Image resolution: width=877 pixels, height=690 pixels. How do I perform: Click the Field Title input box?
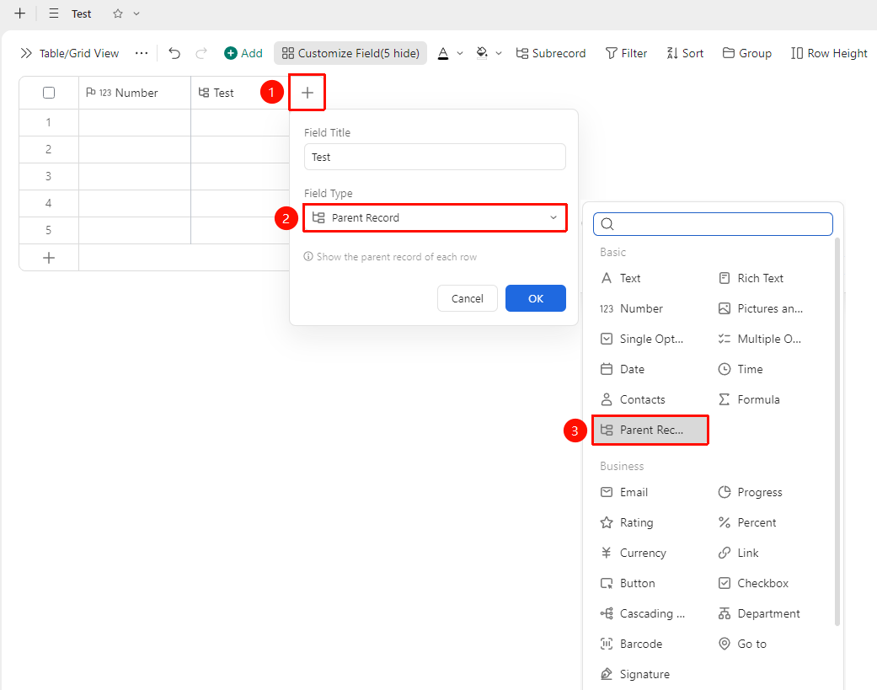[x=436, y=157]
